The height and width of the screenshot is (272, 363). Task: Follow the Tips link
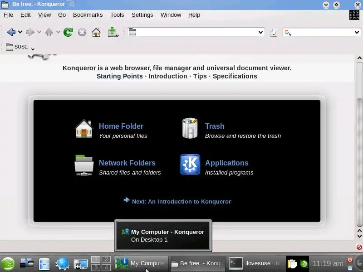pos(200,76)
